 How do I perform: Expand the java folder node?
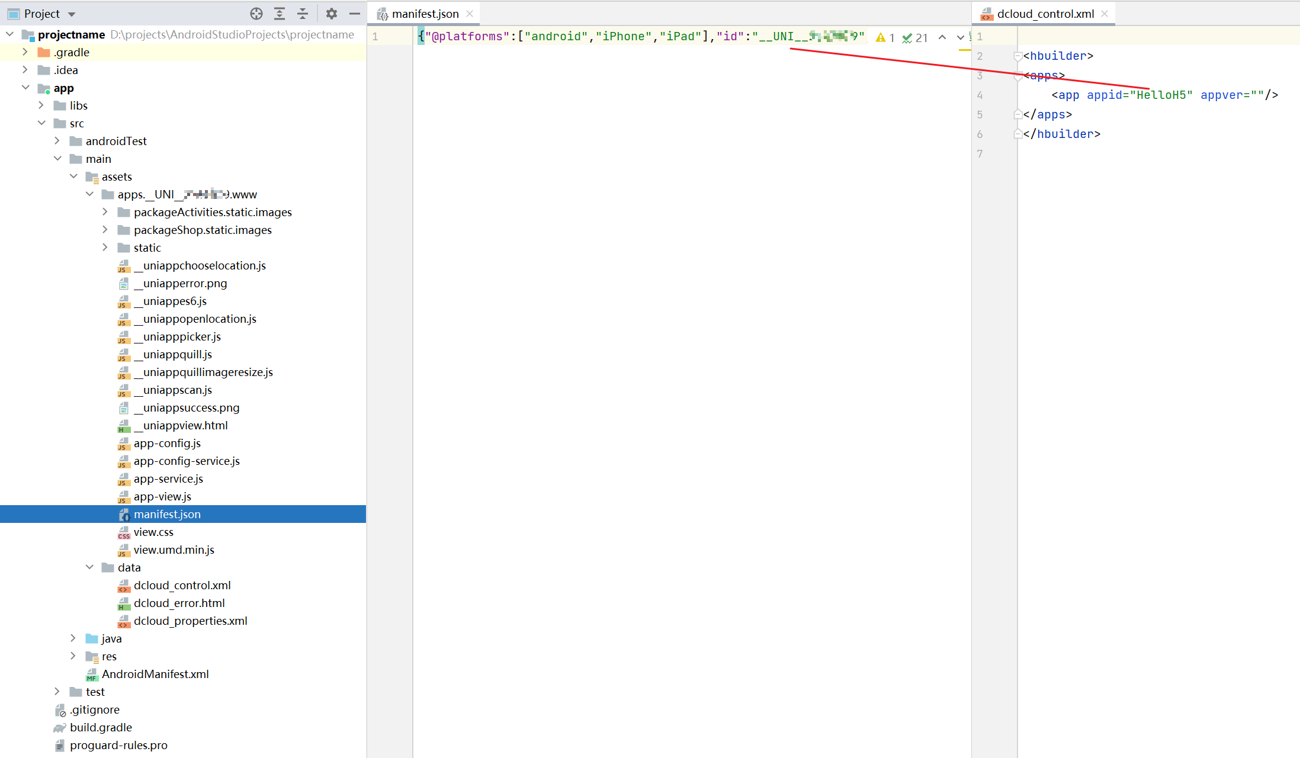(x=73, y=638)
